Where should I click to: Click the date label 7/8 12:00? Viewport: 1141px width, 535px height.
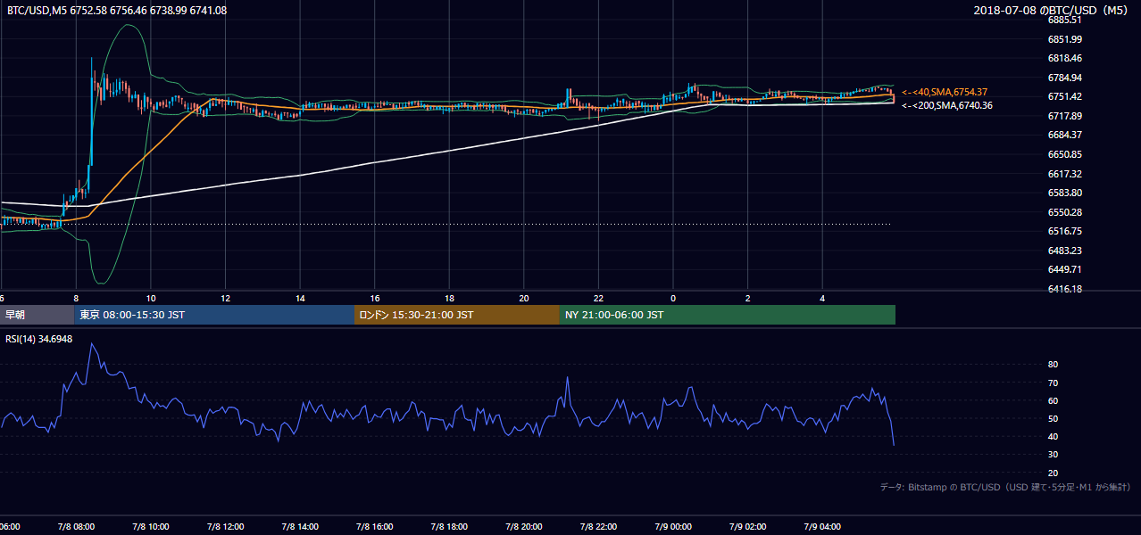226,527
